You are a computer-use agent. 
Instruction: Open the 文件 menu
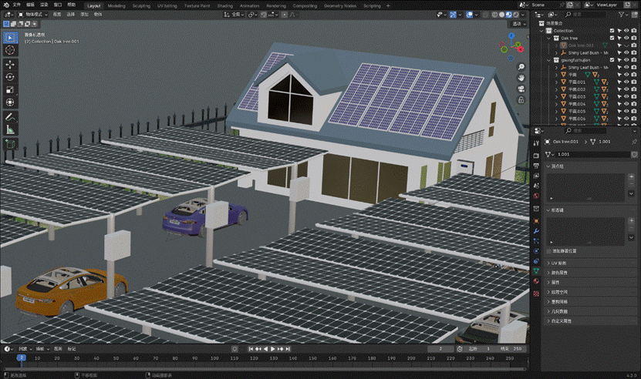click(16, 5)
